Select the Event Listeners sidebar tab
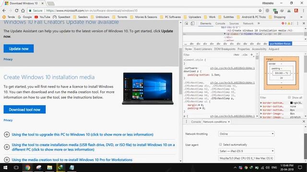Viewport: 307px width, 172px height. pos(203,49)
